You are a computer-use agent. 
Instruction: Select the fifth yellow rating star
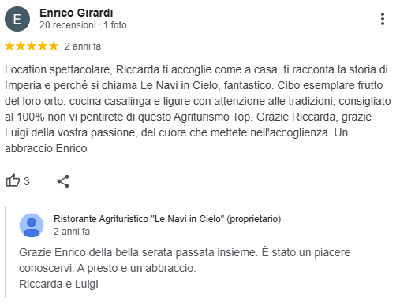coord(54,46)
